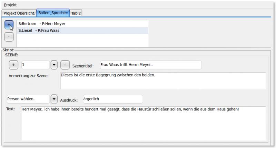Click the plus button to add a speaker role

click(9, 24)
